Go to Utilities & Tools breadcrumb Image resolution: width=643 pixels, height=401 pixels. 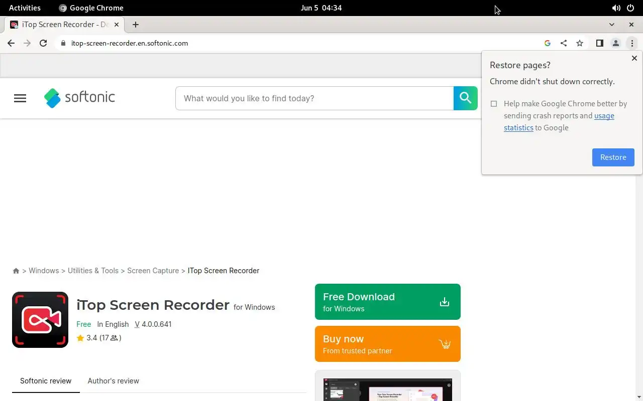point(93,271)
